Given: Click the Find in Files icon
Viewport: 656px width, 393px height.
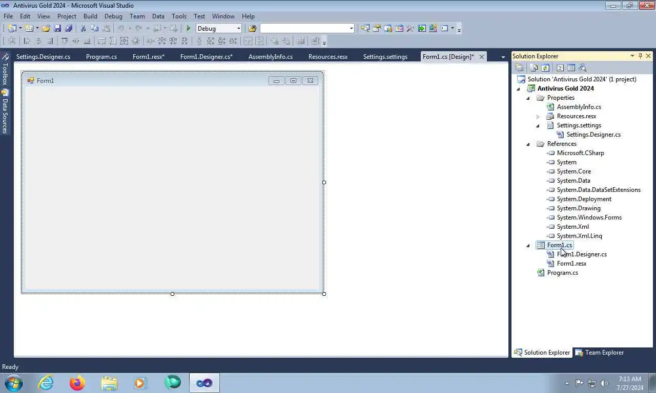Looking at the screenshot, I should 252,29.
